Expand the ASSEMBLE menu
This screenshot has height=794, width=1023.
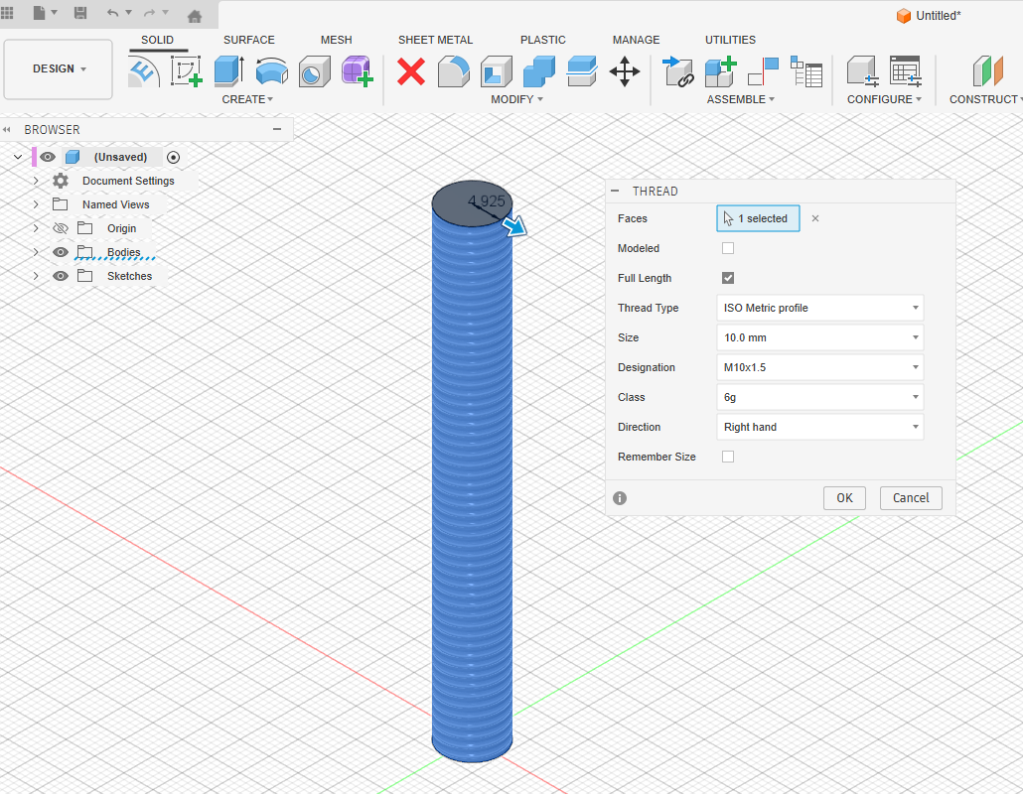pyautogui.click(x=741, y=99)
